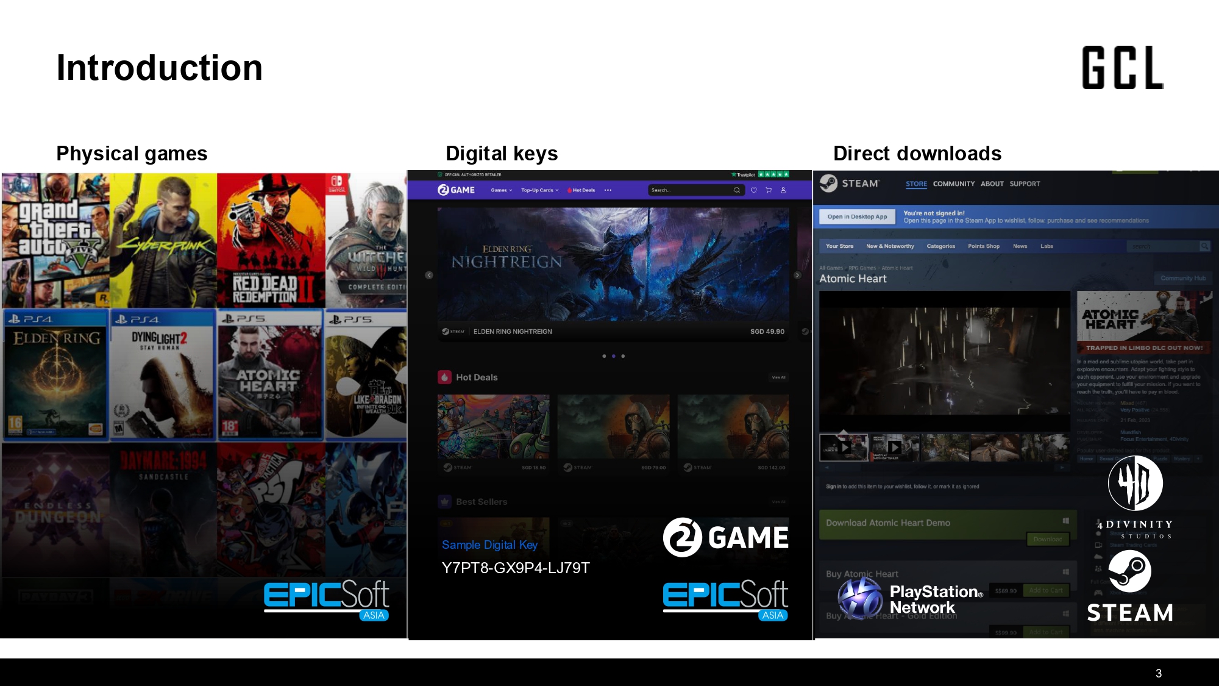Select the second carousel pagination dot

coord(613,356)
